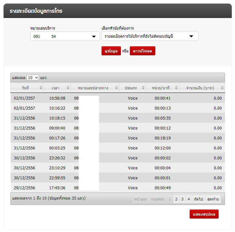Sort by the เวลา column
This screenshot has height=232, width=235.
pyautogui.click(x=57, y=88)
